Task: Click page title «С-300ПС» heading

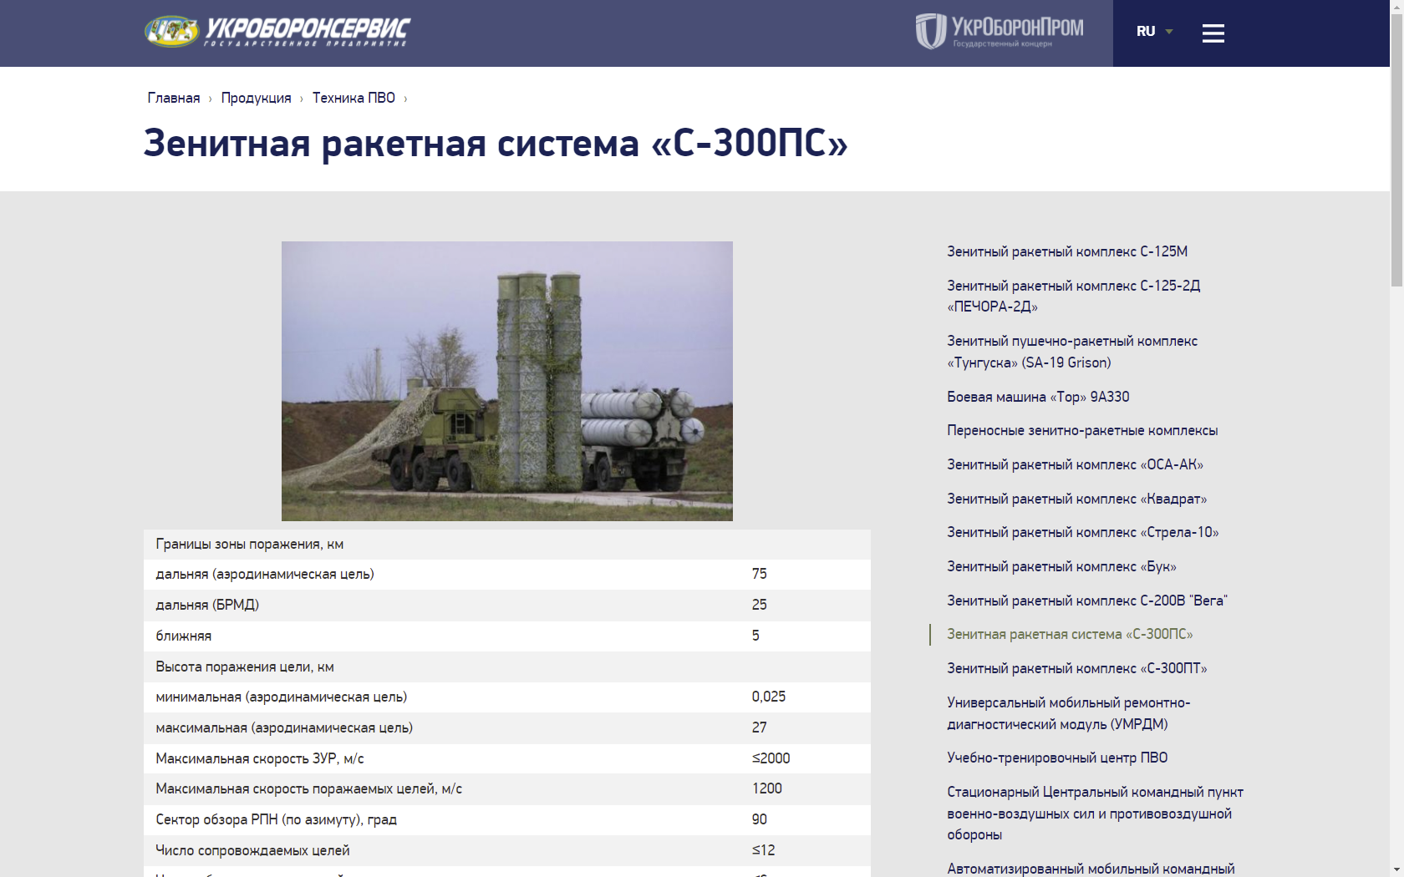Action: [496, 143]
